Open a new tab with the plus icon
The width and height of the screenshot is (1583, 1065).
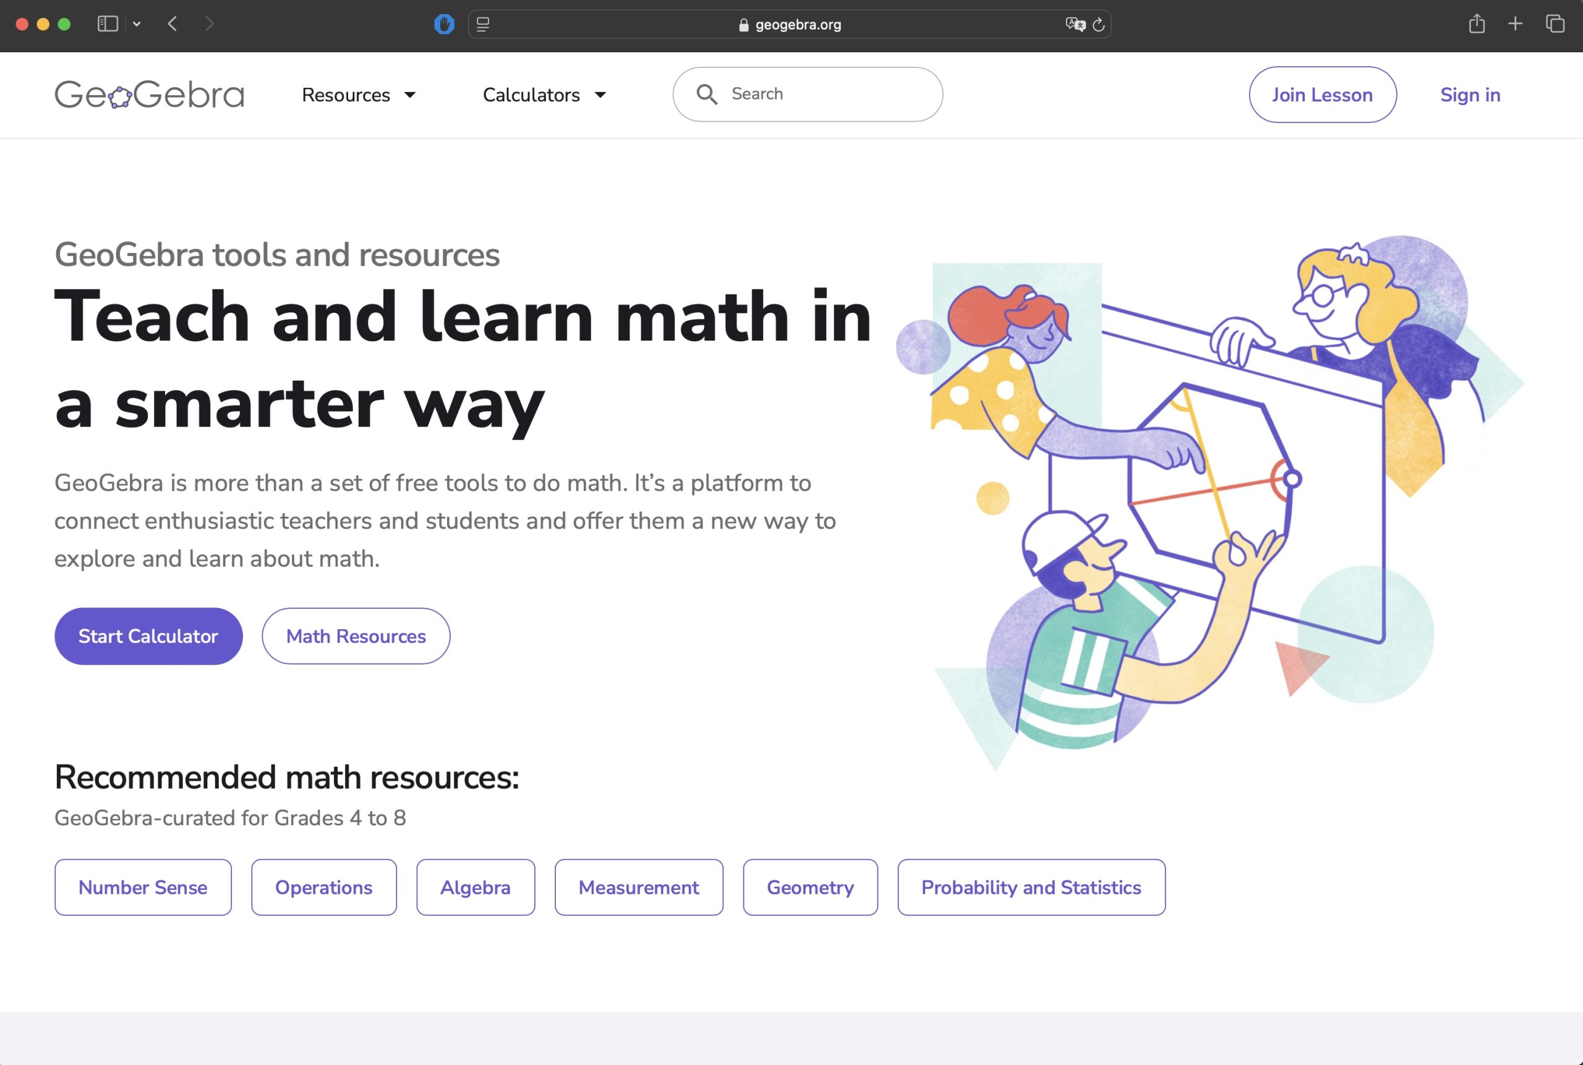tap(1515, 23)
